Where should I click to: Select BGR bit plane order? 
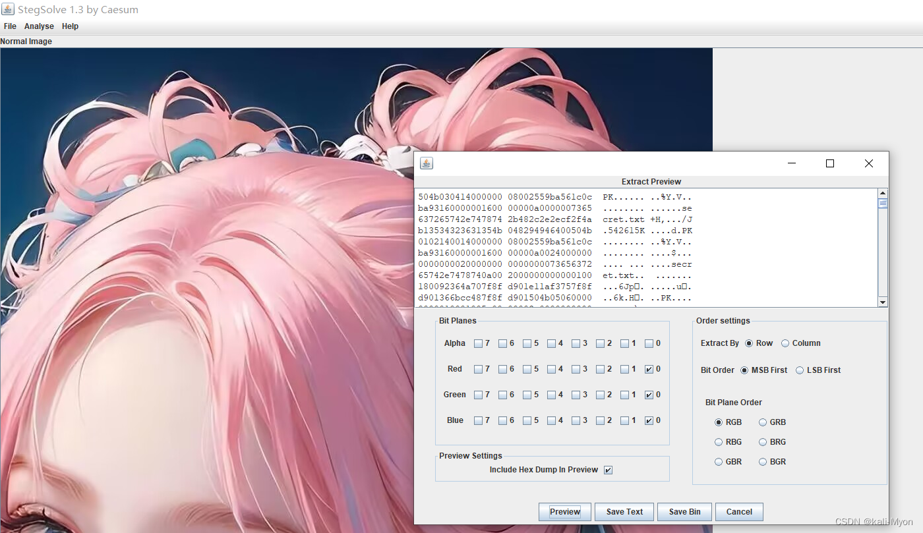(x=762, y=462)
